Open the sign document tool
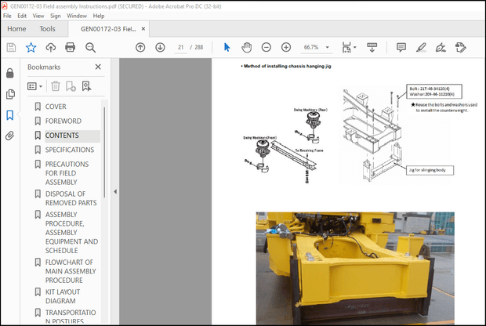This screenshot has width=486, height=326. coord(441,48)
